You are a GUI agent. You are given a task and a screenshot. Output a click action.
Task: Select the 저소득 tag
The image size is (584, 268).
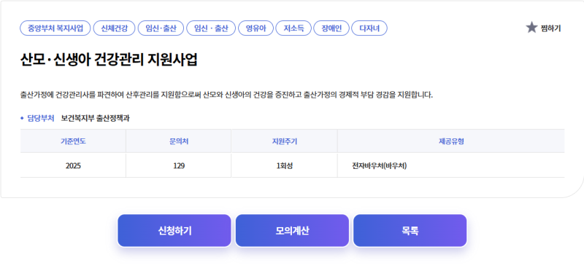pos(293,28)
